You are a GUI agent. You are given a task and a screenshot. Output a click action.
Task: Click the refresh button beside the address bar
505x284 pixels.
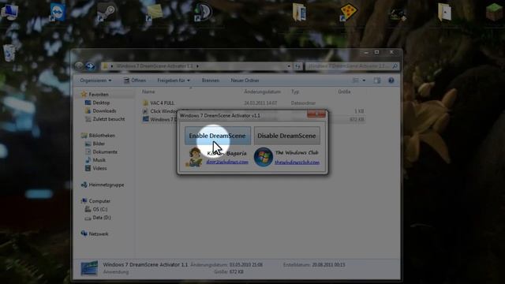(297, 66)
